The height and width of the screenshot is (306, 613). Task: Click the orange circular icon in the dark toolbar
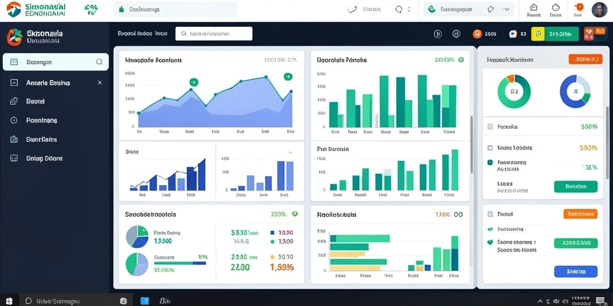pos(477,34)
